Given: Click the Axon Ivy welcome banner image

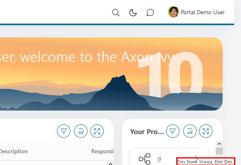Looking at the screenshot, I should 111,74.
